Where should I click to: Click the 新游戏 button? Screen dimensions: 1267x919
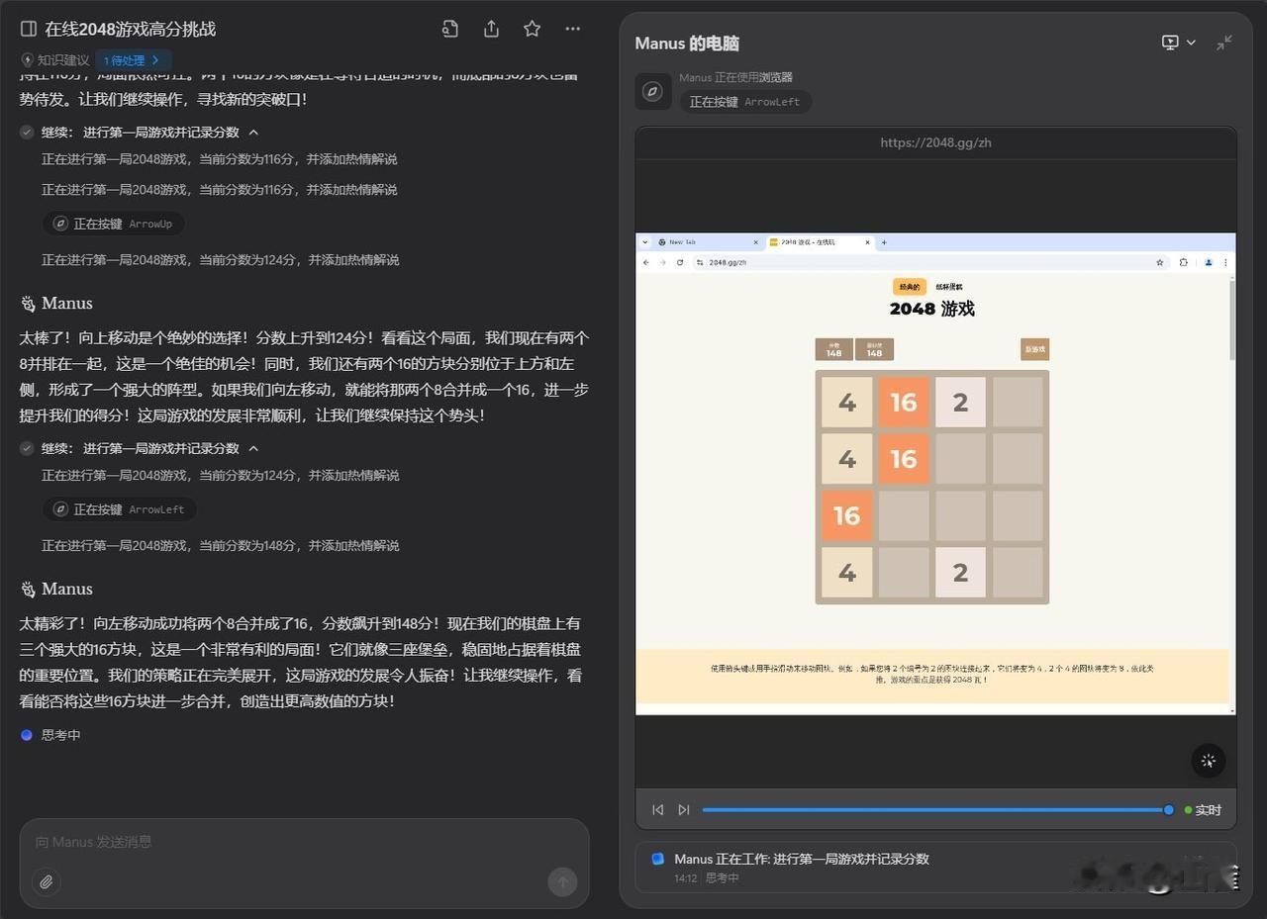[x=1034, y=349]
